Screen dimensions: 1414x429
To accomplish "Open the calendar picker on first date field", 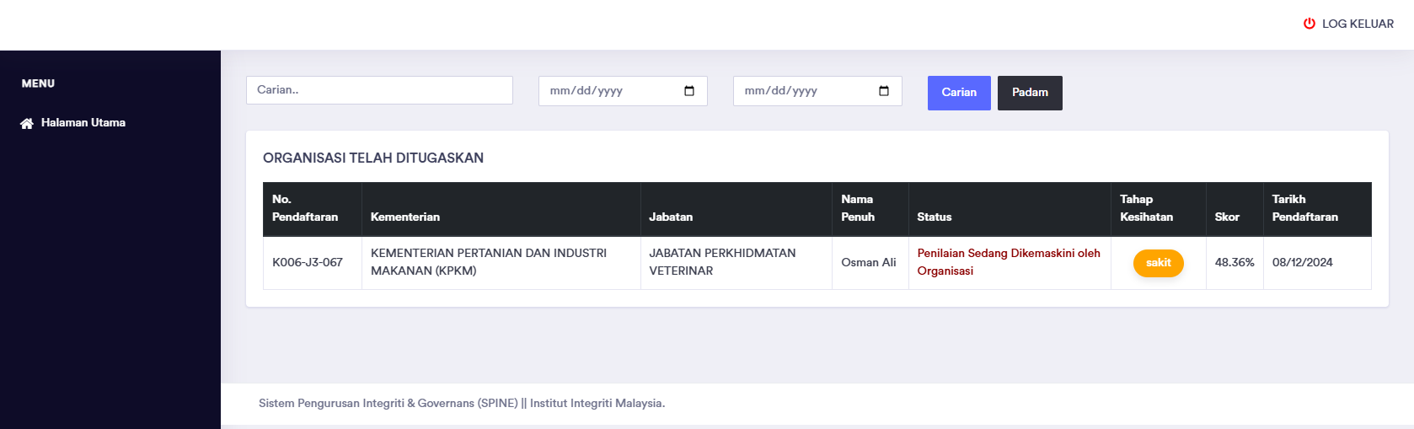I will pyautogui.click(x=689, y=91).
